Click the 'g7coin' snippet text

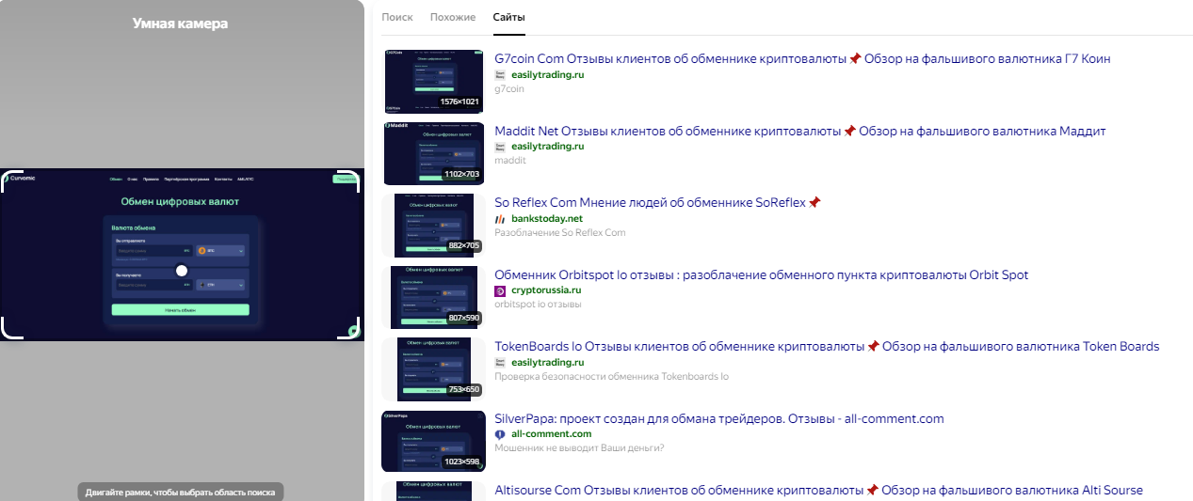click(508, 88)
